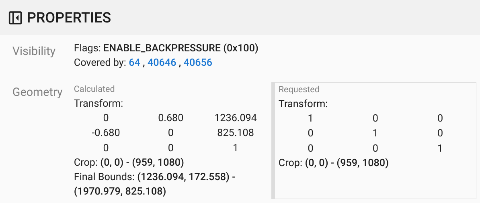Select the Geometry section label

point(37,92)
